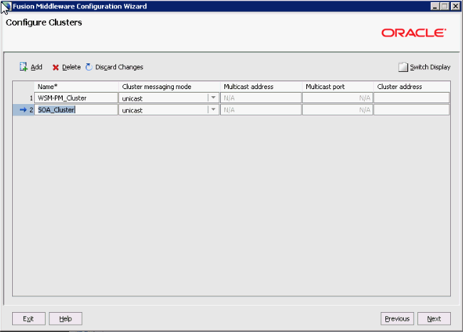Click the Next button
Screen dimensions: 463x332
434,318
